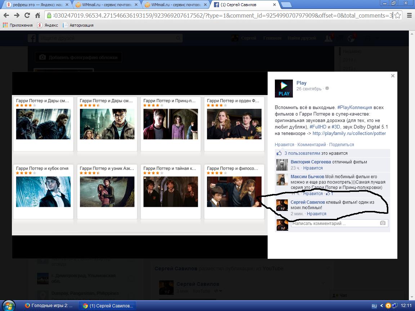The width and height of the screenshot is (415, 311).
Task: Like Виктория Сергеева's comment
Action: point(313,168)
